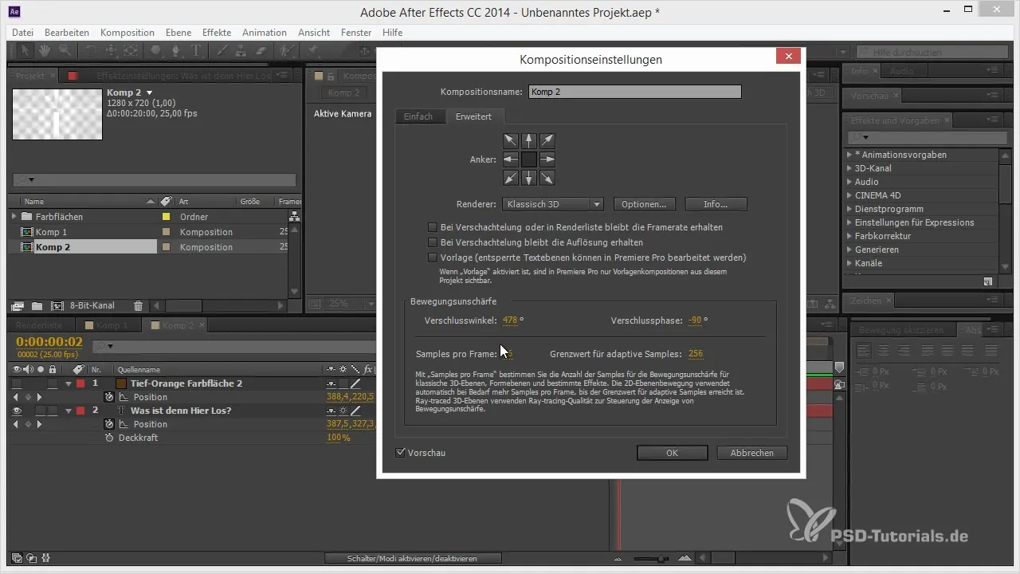Expand 3D-Kanal effects category

[x=849, y=168]
